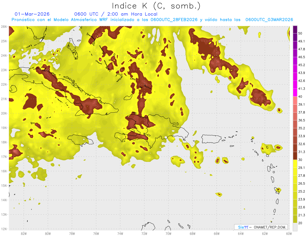Viewport: 307px width, 237px height.
Task: Click the colorbar value "49.1"
Action: [x=302, y=41]
